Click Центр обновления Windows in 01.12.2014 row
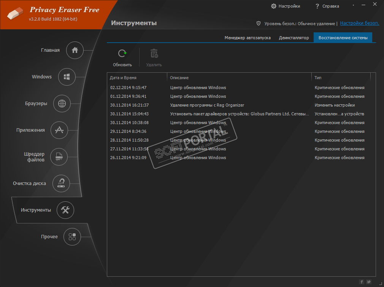Image resolution: width=384 pixels, height=287 pixels. pos(198,97)
